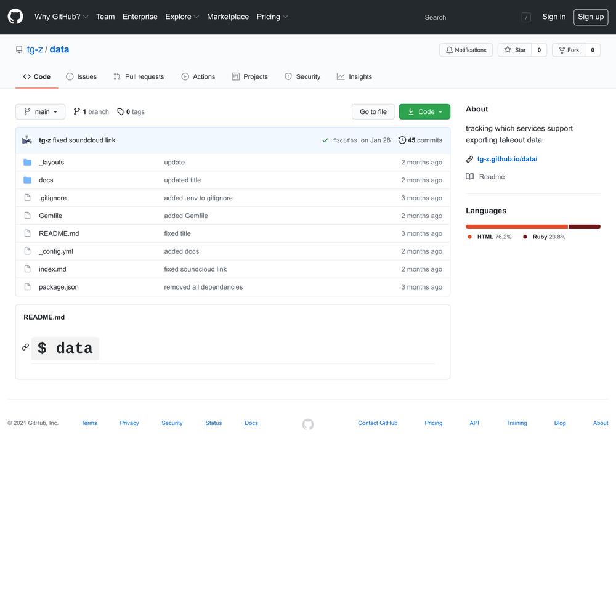616x616 pixels.
Task: Click the gray GitHub logo in footer
Action: [308, 424]
